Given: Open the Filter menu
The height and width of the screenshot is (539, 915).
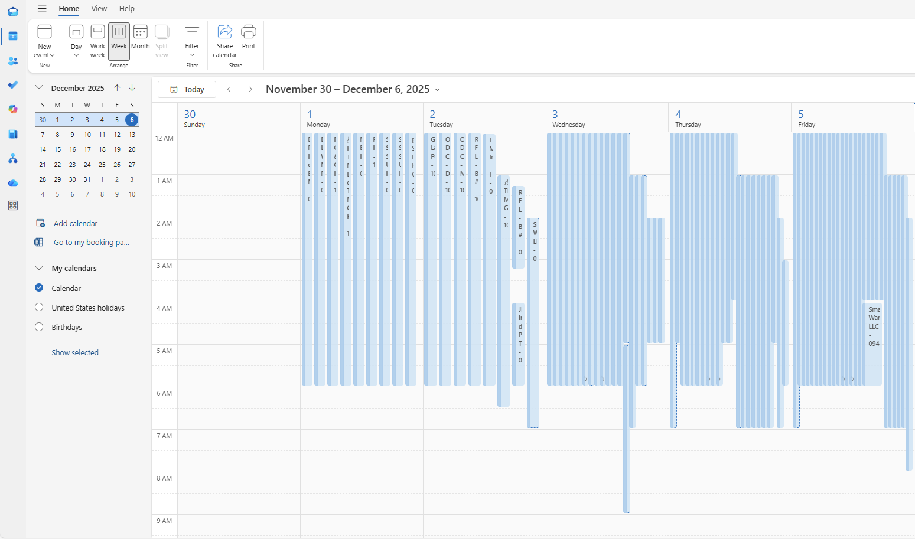Looking at the screenshot, I should click(x=192, y=41).
